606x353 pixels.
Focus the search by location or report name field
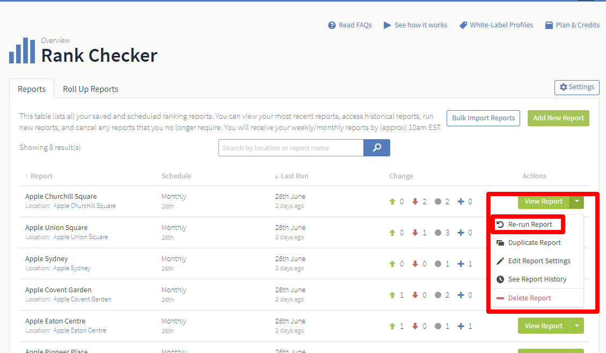tap(291, 148)
